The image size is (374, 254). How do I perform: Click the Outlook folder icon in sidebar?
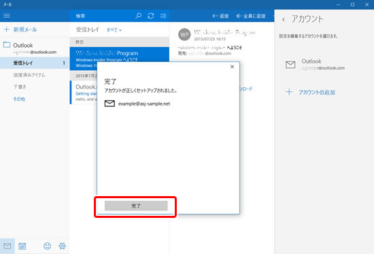pos(6,45)
